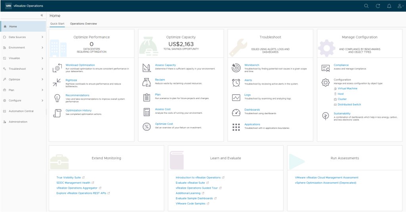Expand the Troubleshoot sidebar chevron

point(42,69)
